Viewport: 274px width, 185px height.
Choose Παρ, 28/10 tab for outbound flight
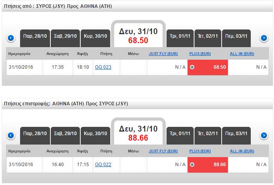pos(35,36)
